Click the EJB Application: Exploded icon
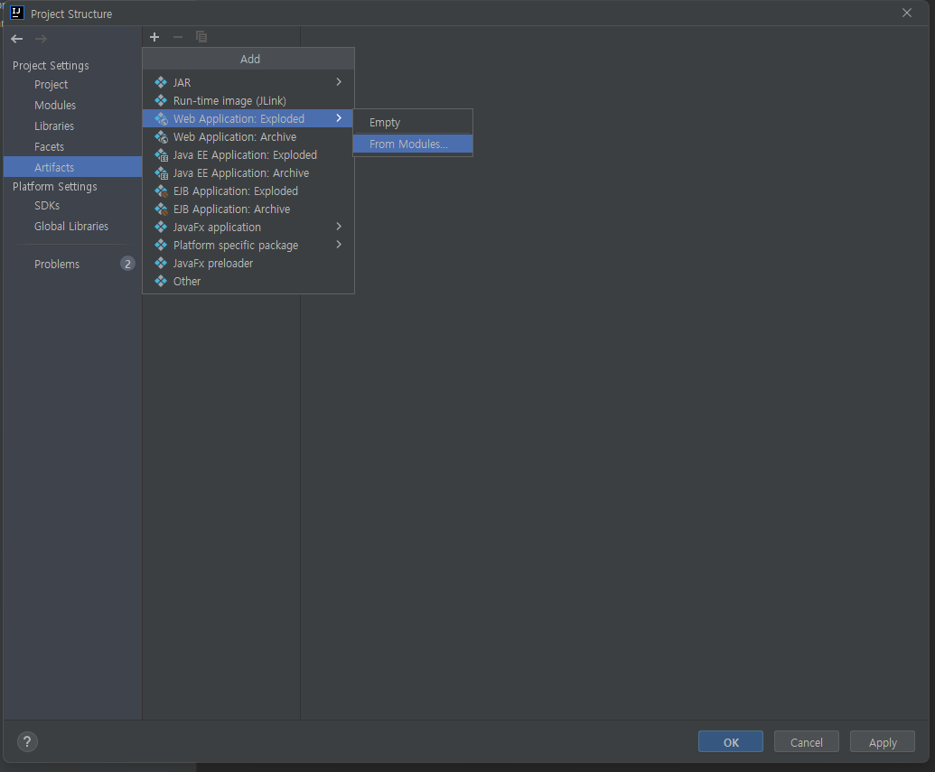 click(x=161, y=191)
